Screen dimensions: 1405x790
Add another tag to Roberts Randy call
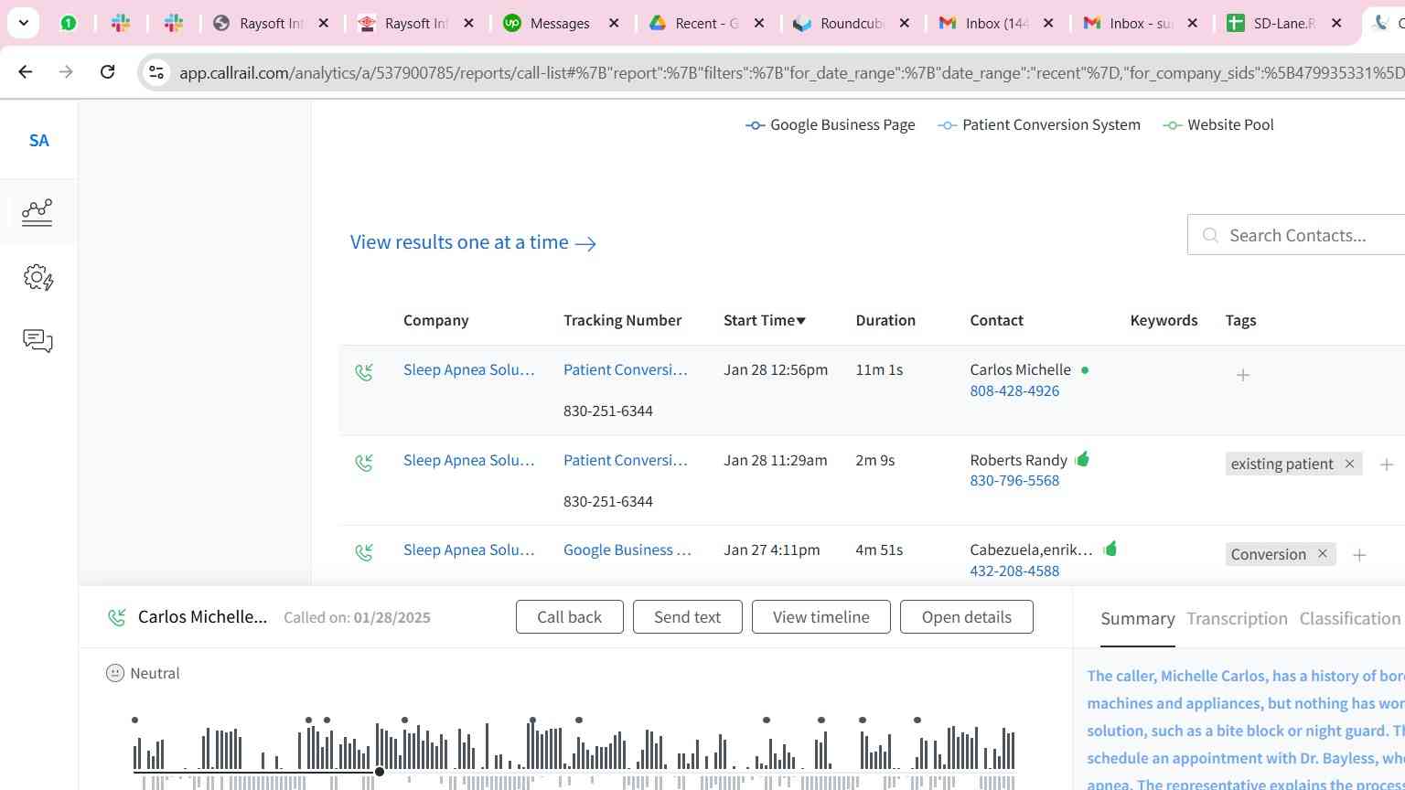click(x=1386, y=464)
